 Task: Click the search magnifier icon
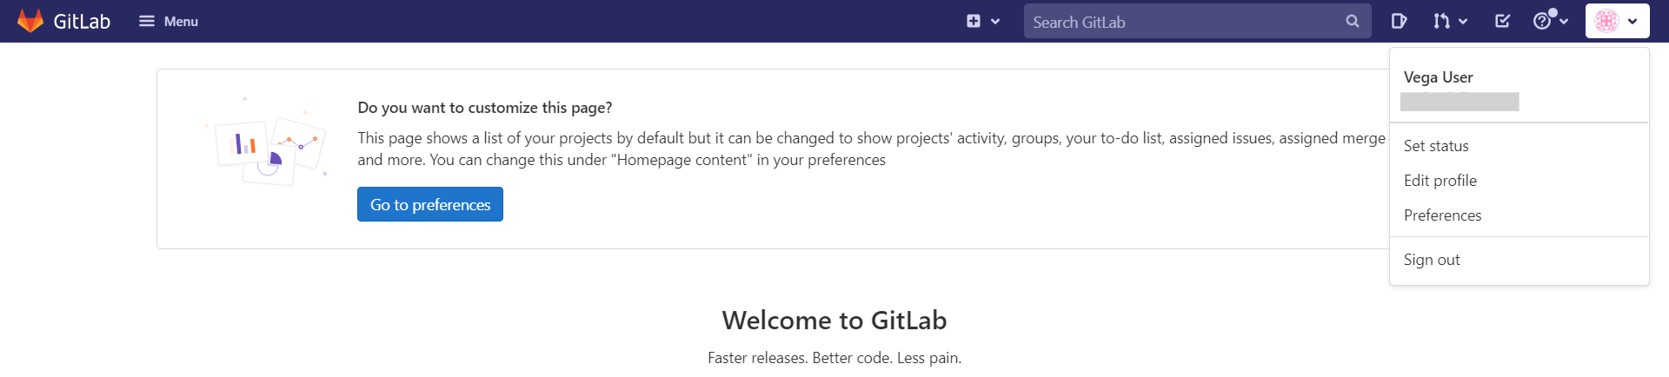1353,21
